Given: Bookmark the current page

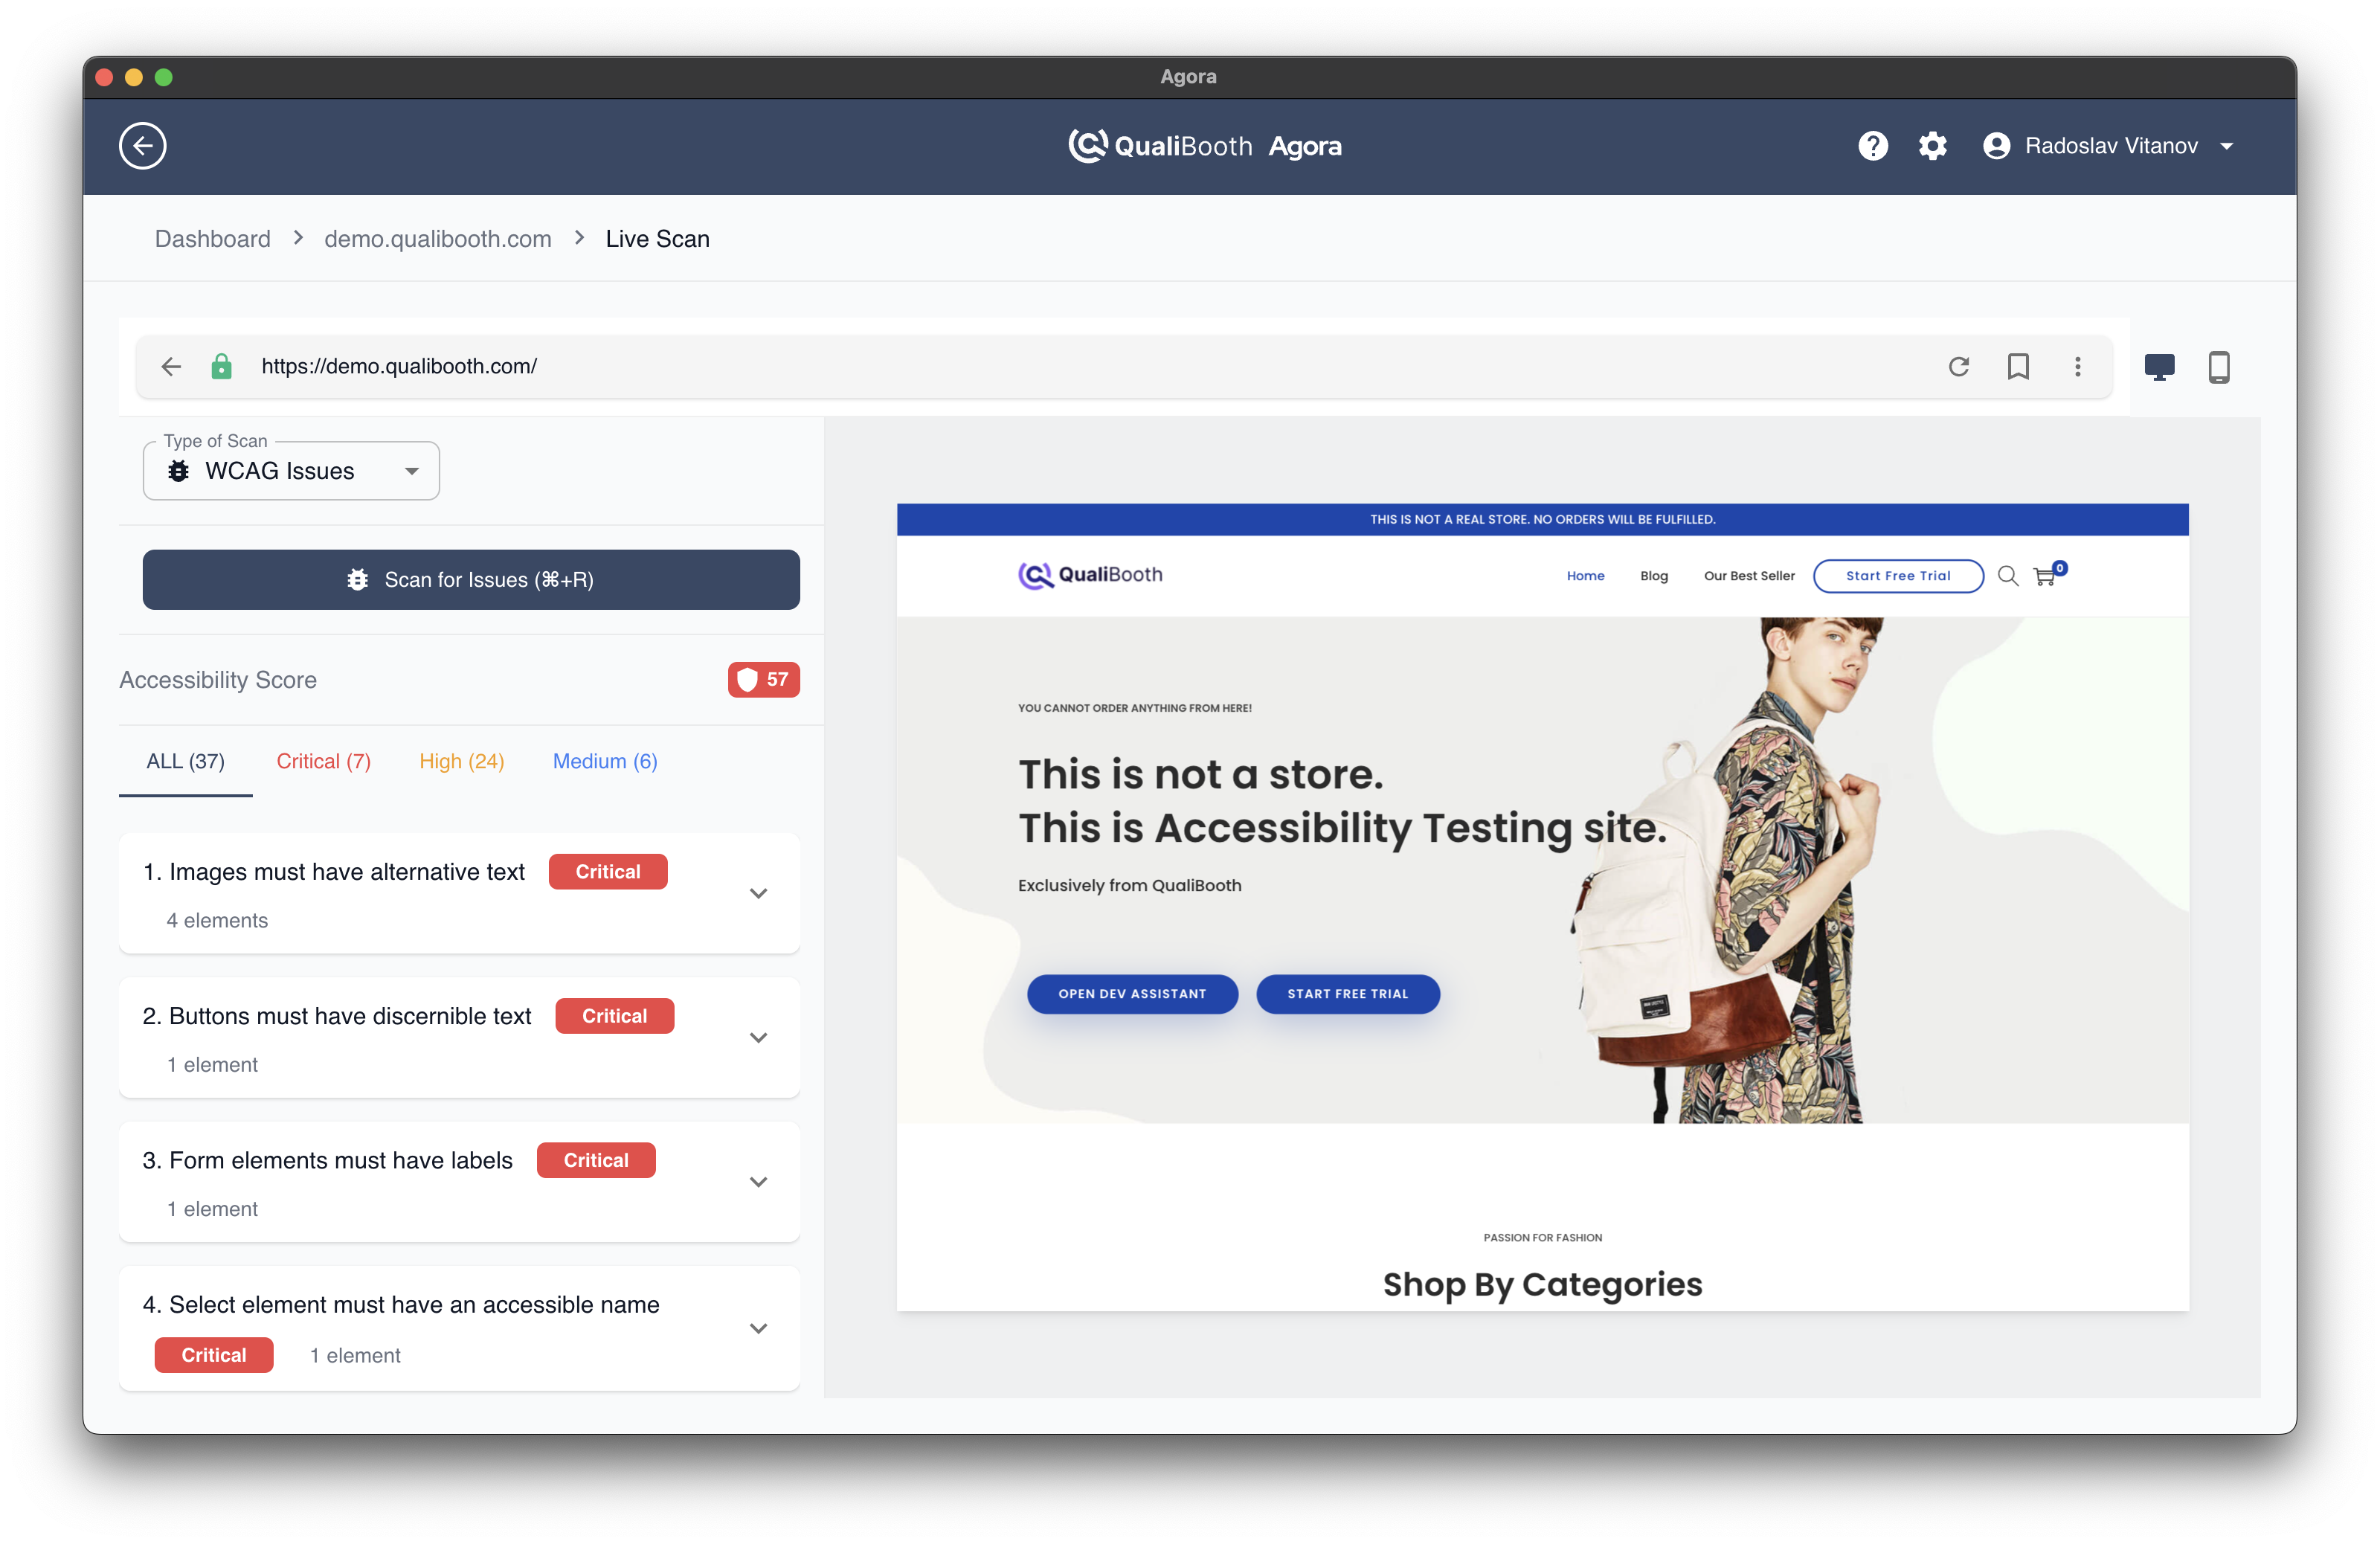Looking at the screenshot, I should click(x=2018, y=367).
